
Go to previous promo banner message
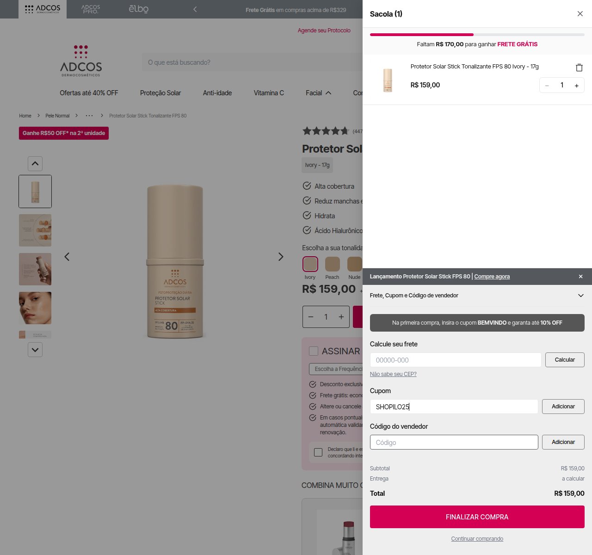tap(195, 9)
